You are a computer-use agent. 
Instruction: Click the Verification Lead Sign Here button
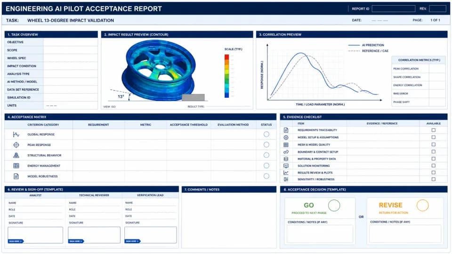[x=132, y=241]
